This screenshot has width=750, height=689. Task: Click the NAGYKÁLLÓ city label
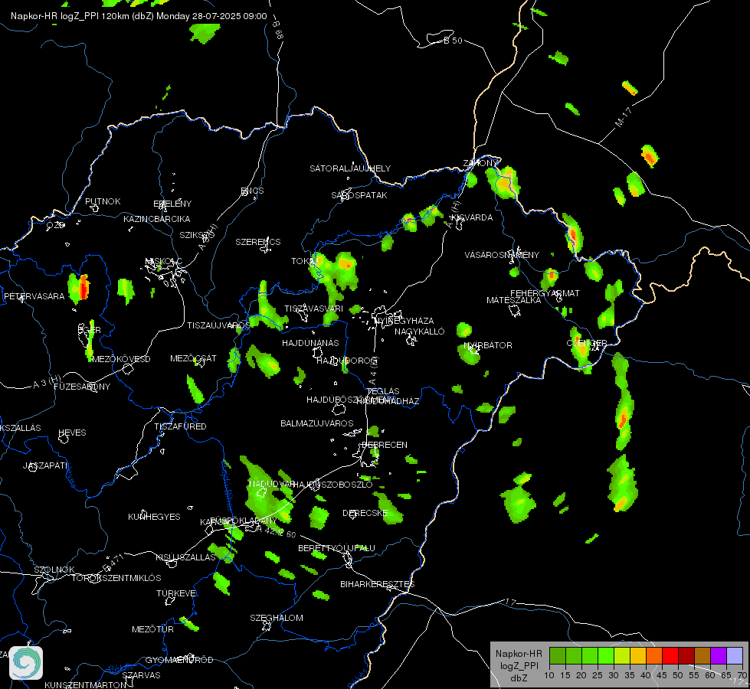[420, 331]
